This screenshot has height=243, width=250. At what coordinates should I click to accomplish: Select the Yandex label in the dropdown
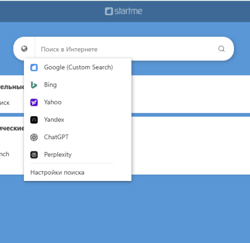pyautogui.click(x=54, y=119)
